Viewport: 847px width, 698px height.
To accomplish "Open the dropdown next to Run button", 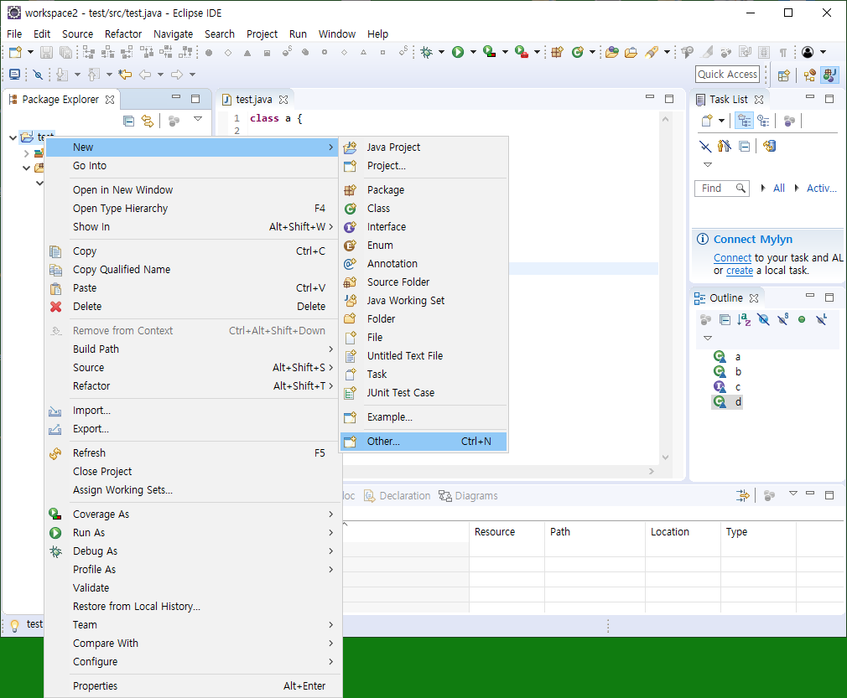I will pyautogui.click(x=473, y=52).
